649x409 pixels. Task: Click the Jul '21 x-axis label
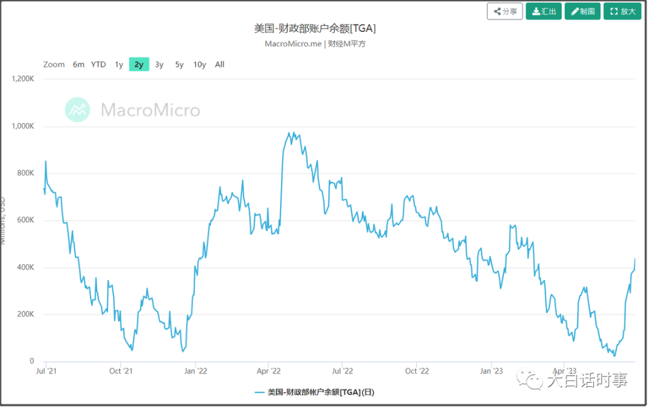(46, 371)
